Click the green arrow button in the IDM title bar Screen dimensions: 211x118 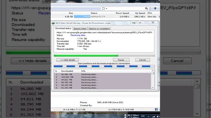coord(133,23)
